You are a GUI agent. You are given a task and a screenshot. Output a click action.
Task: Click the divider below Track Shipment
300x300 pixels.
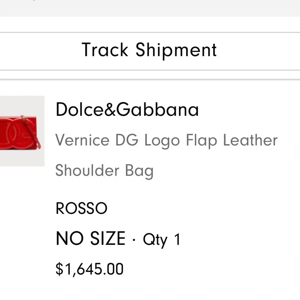150,69
